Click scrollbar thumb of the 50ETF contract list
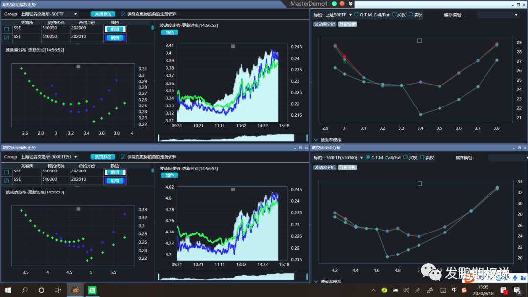 (152, 28)
